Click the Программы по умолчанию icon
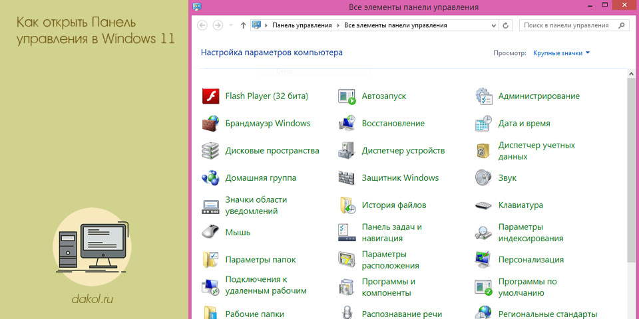 [x=484, y=287]
